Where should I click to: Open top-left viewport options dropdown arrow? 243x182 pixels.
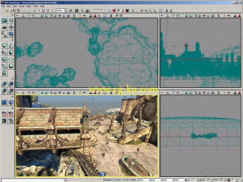pos(17,16)
